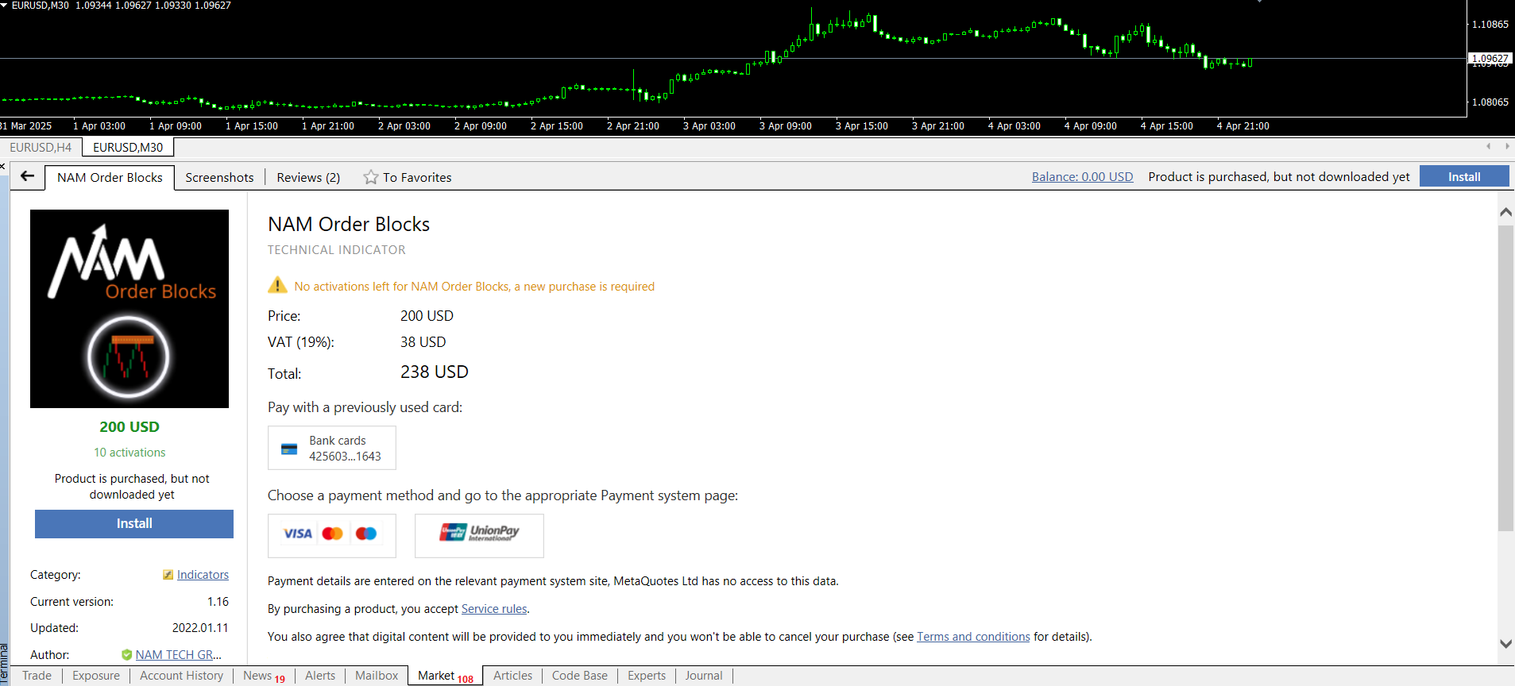Go back using the arrow icon

[28, 176]
